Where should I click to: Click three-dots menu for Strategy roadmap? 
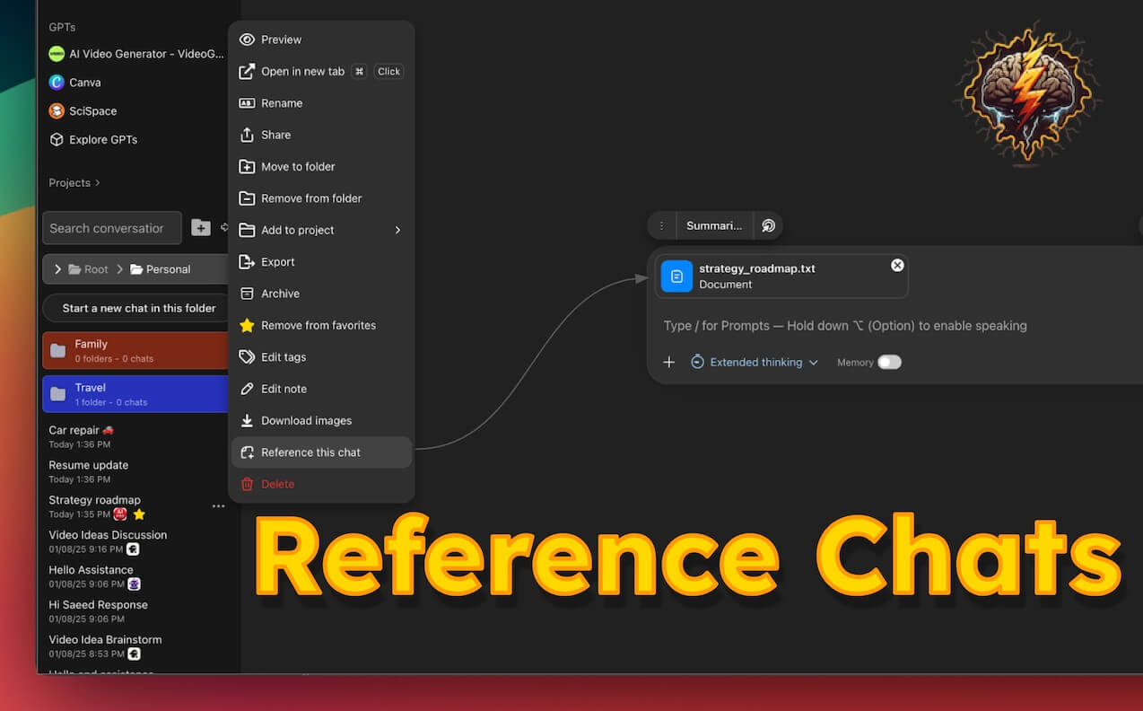click(218, 506)
